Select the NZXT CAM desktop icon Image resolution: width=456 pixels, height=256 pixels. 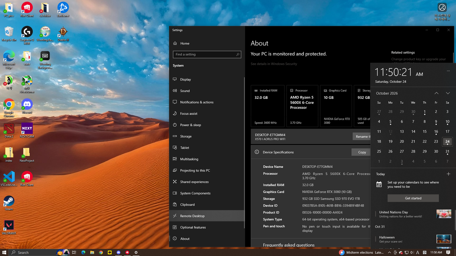[27, 130]
